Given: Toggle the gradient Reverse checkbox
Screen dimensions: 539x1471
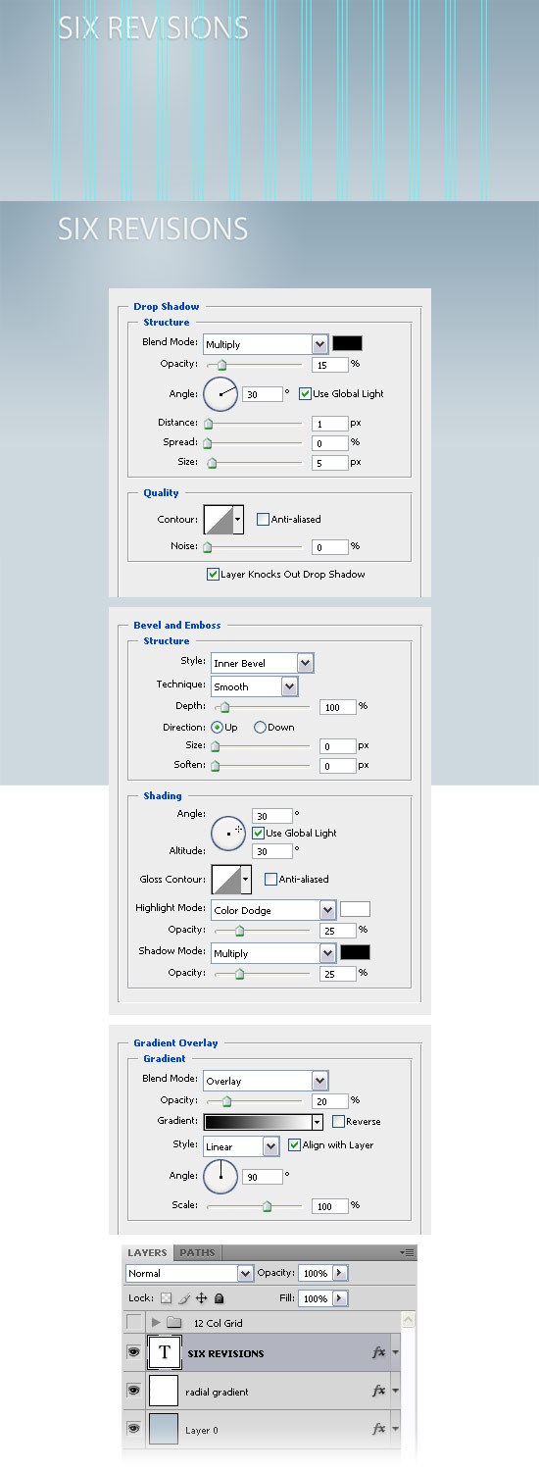Looking at the screenshot, I should 338,1121.
